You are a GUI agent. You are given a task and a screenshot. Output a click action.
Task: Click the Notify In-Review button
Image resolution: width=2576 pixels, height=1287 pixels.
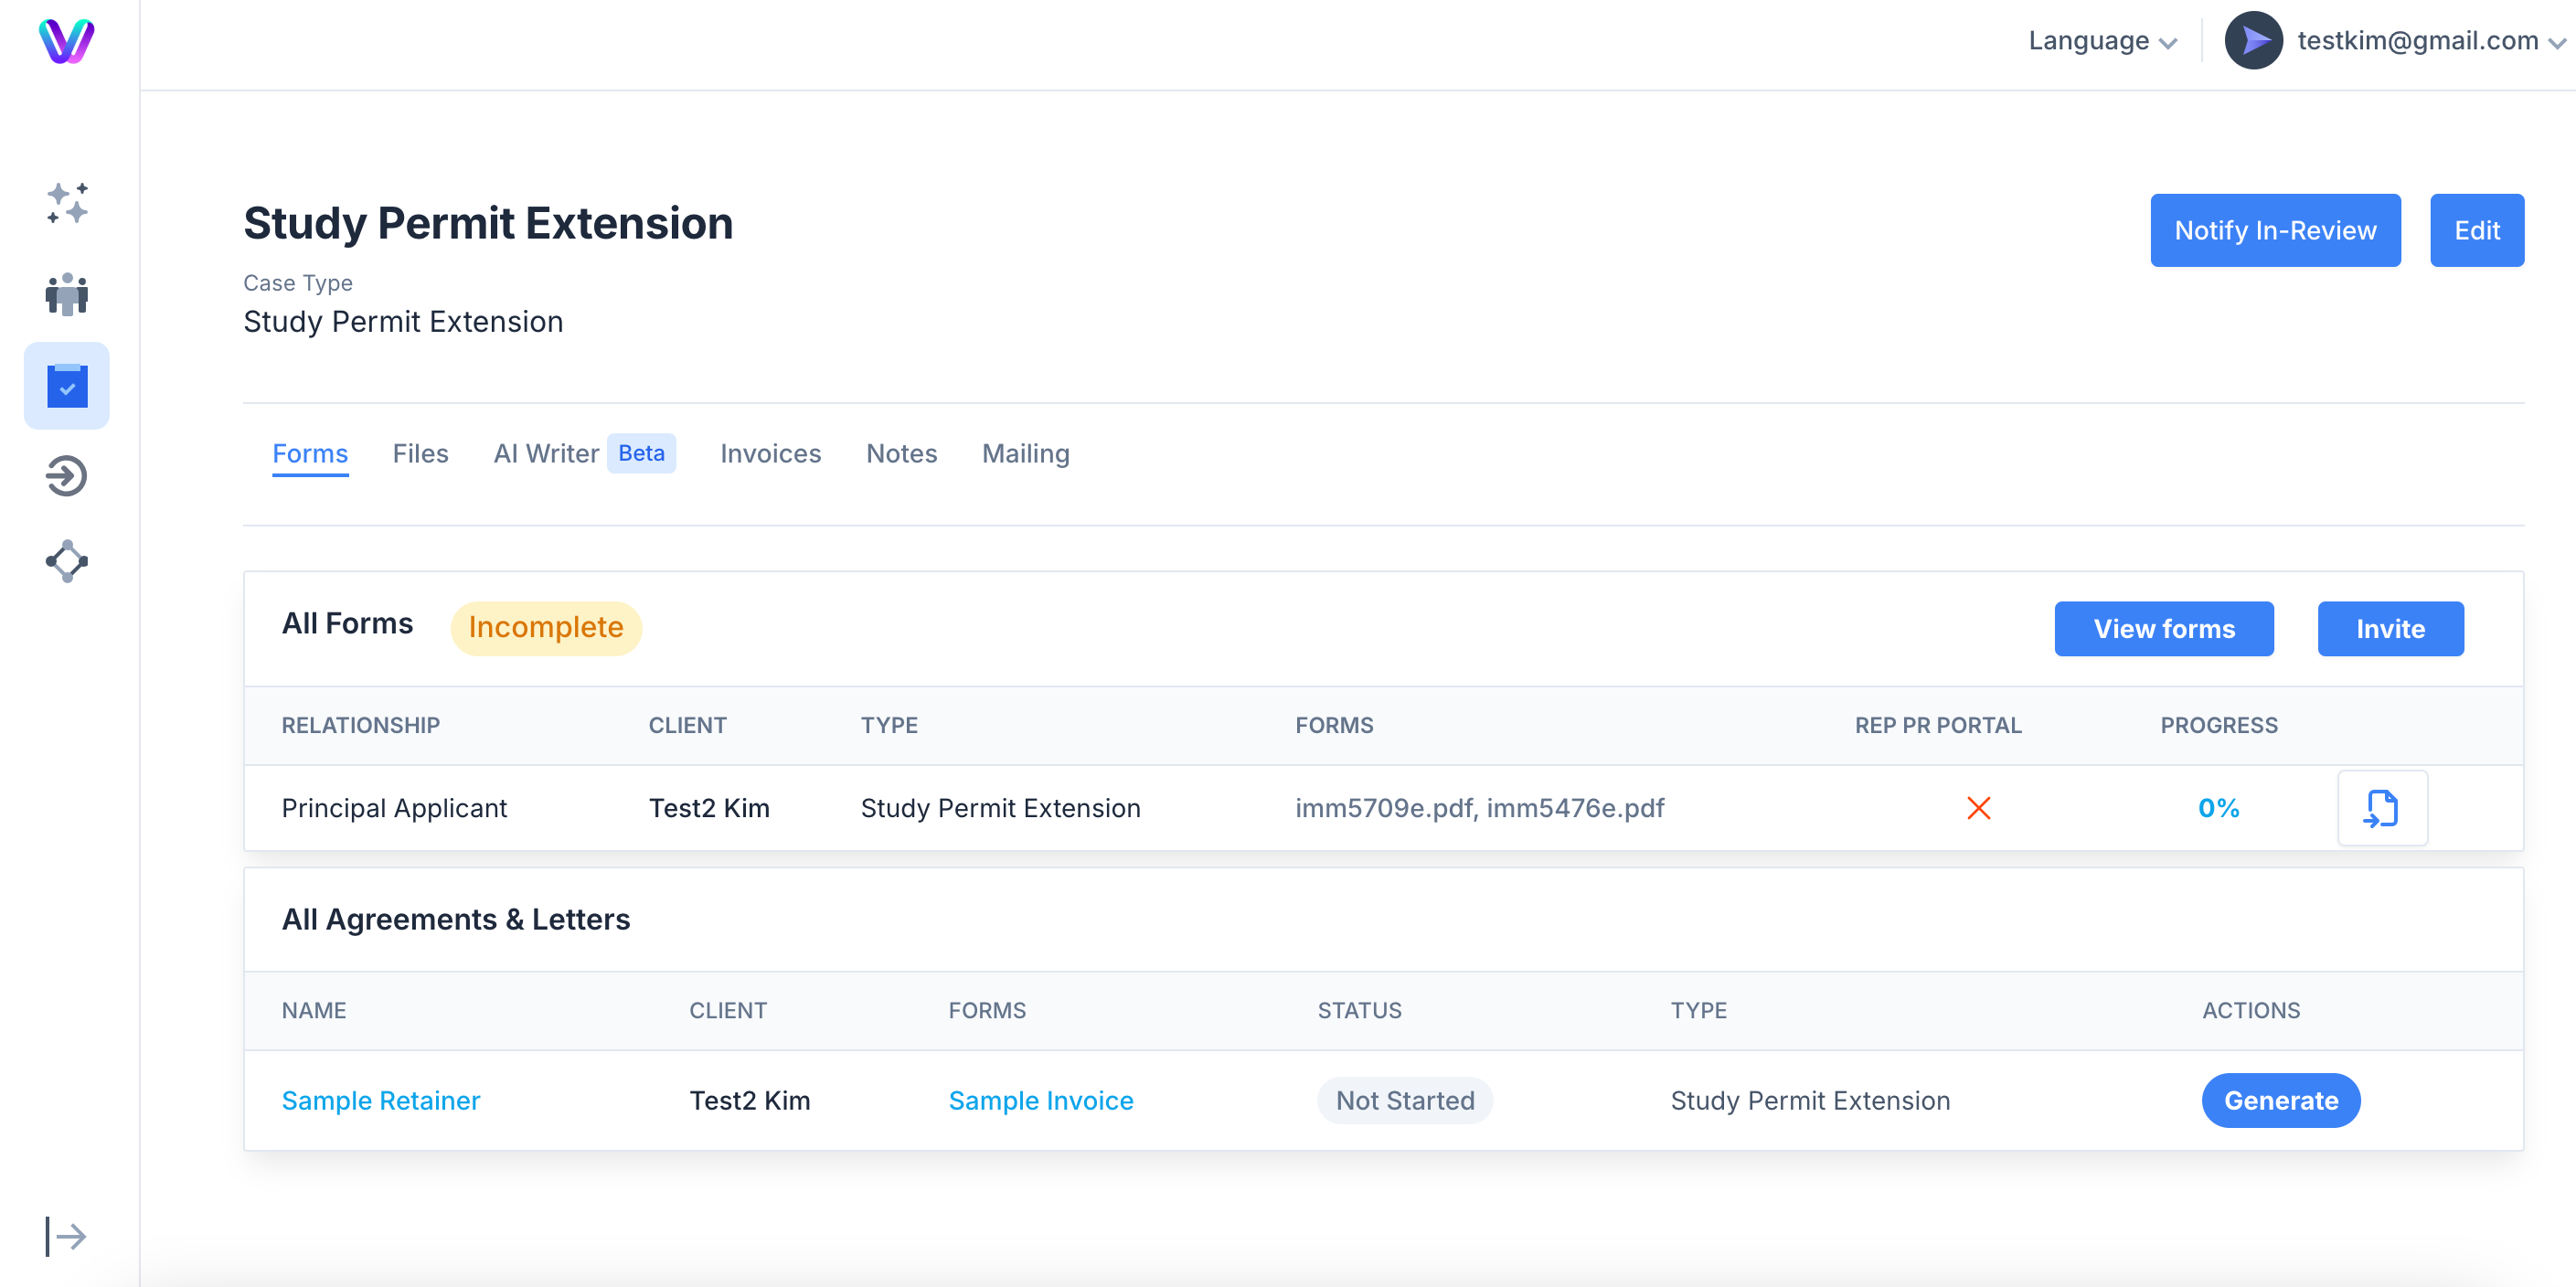(x=2275, y=231)
